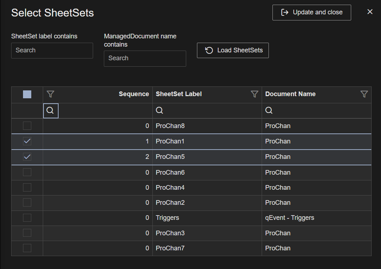Focus the SheetSet label contains search field
The width and height of the screenshot is (381, 269).
52,51
